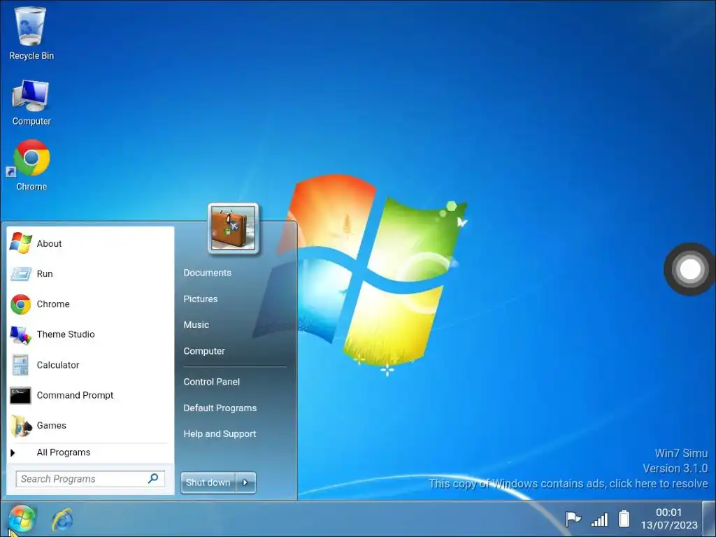Image resolution: width=716 pixels, height=537 pixels.
Task: Click the Games folder icon
Action: coord(21,426)
